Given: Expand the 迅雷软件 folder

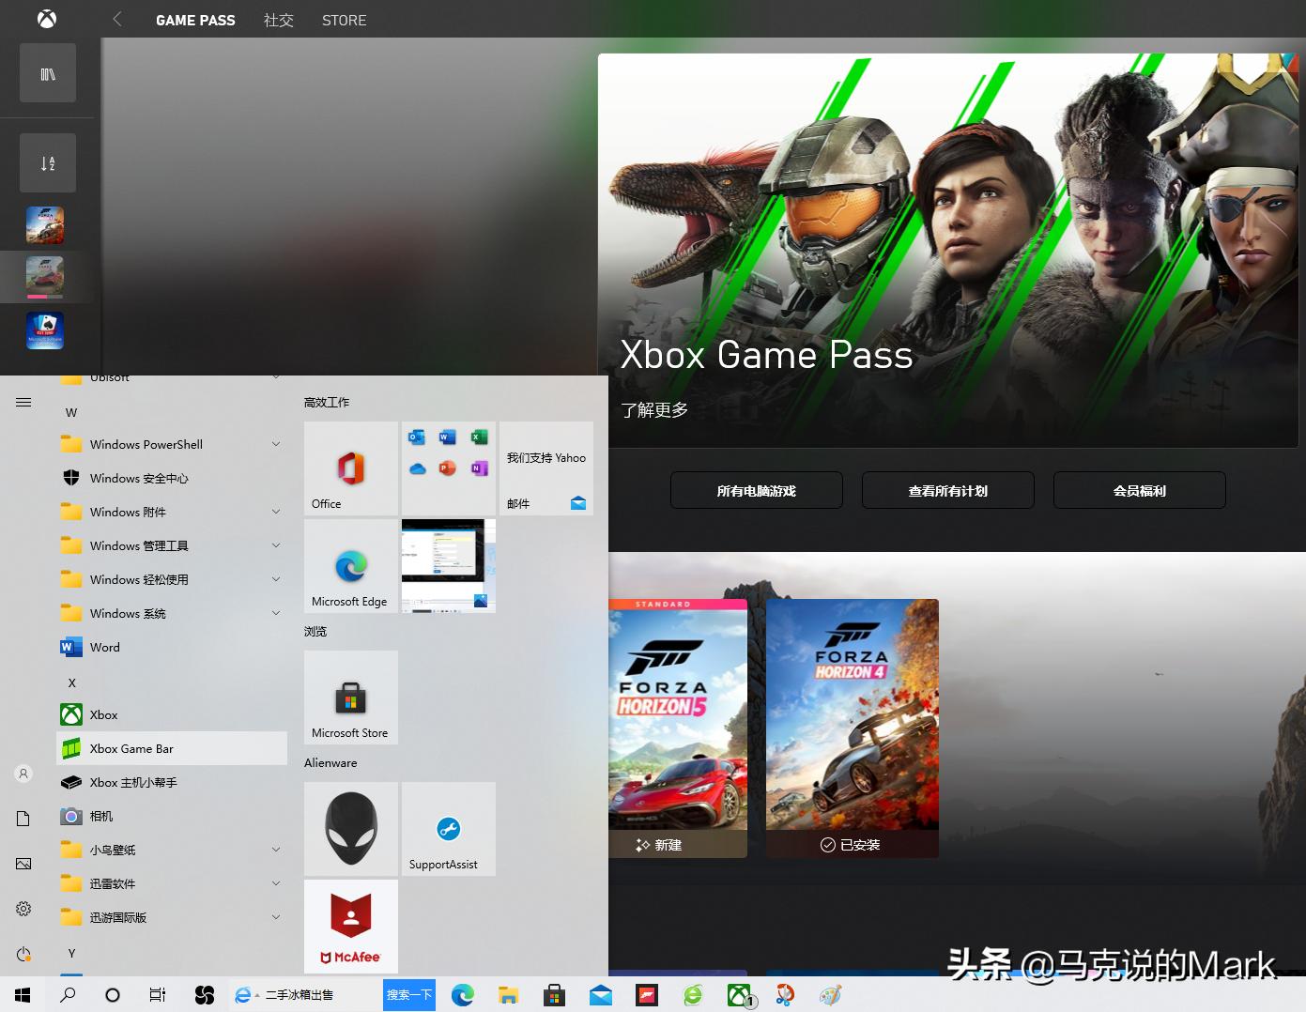Looking at the screenshot, I should tap(275, 883).
